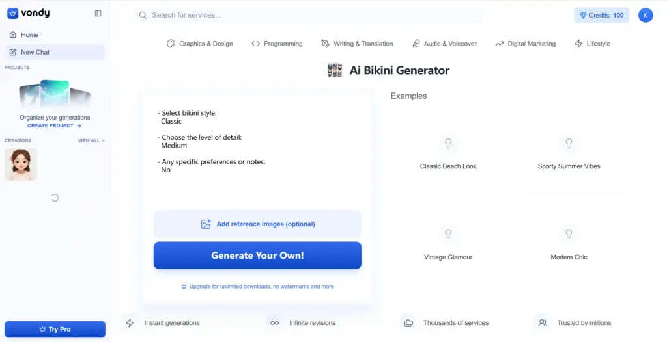
Task: Click the Credits diamond icon
Action: 583,16
